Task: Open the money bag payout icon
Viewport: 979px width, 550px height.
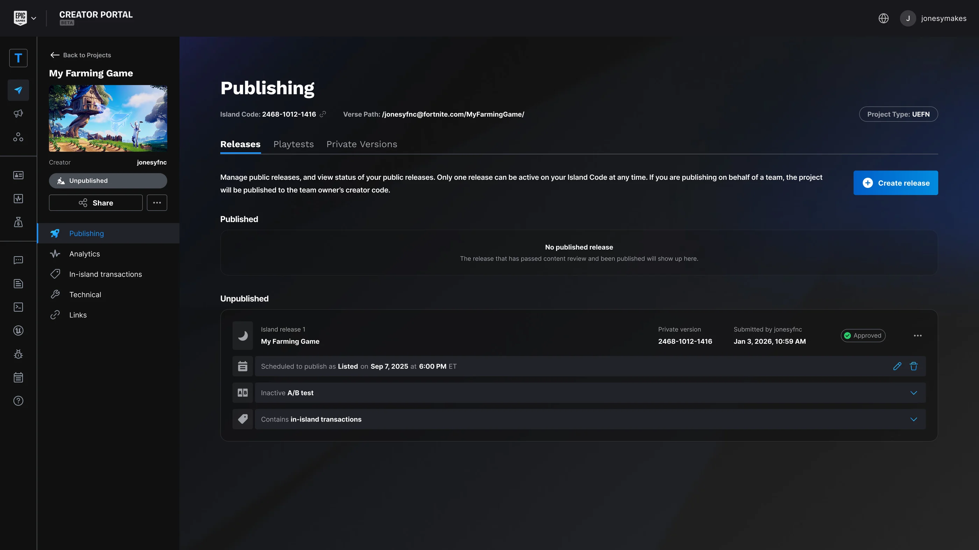Action: [18, 222]
